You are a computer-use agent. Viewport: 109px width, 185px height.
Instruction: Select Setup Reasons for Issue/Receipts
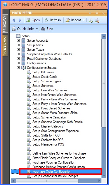(55, 176)
